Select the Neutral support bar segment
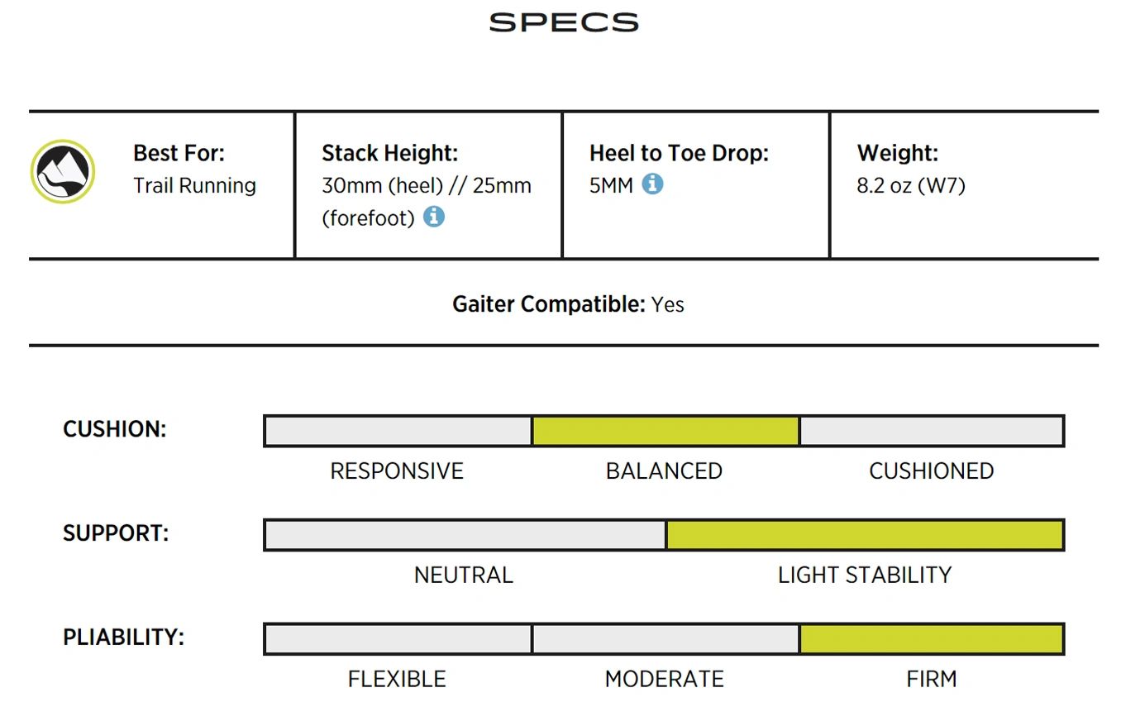The height and width of the screenshot is (702, 1121). tap(465, 535)
